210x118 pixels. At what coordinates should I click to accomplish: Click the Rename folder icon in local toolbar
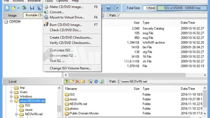[x=83, y=82]
